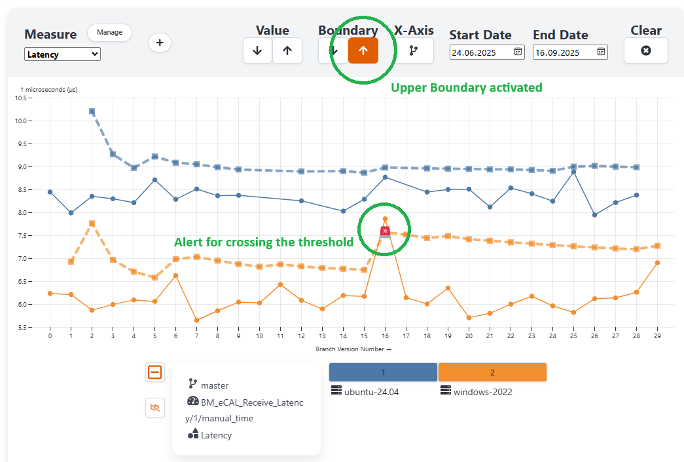Image resolution: width=684 pixels, height=462 pixels.
Task: Click the plus button to add a measure
Action: point(160,43)
